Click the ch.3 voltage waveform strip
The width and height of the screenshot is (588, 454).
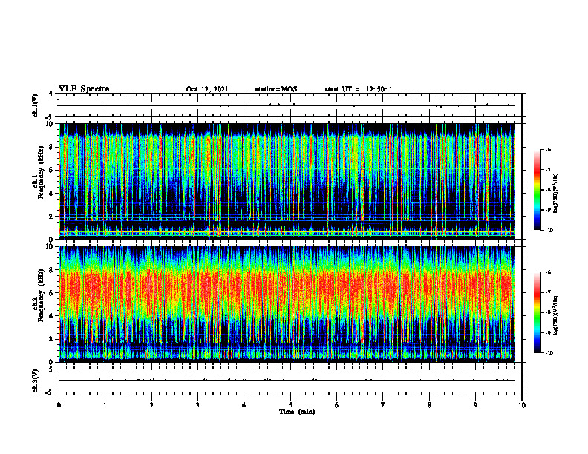tap(287, 381)
